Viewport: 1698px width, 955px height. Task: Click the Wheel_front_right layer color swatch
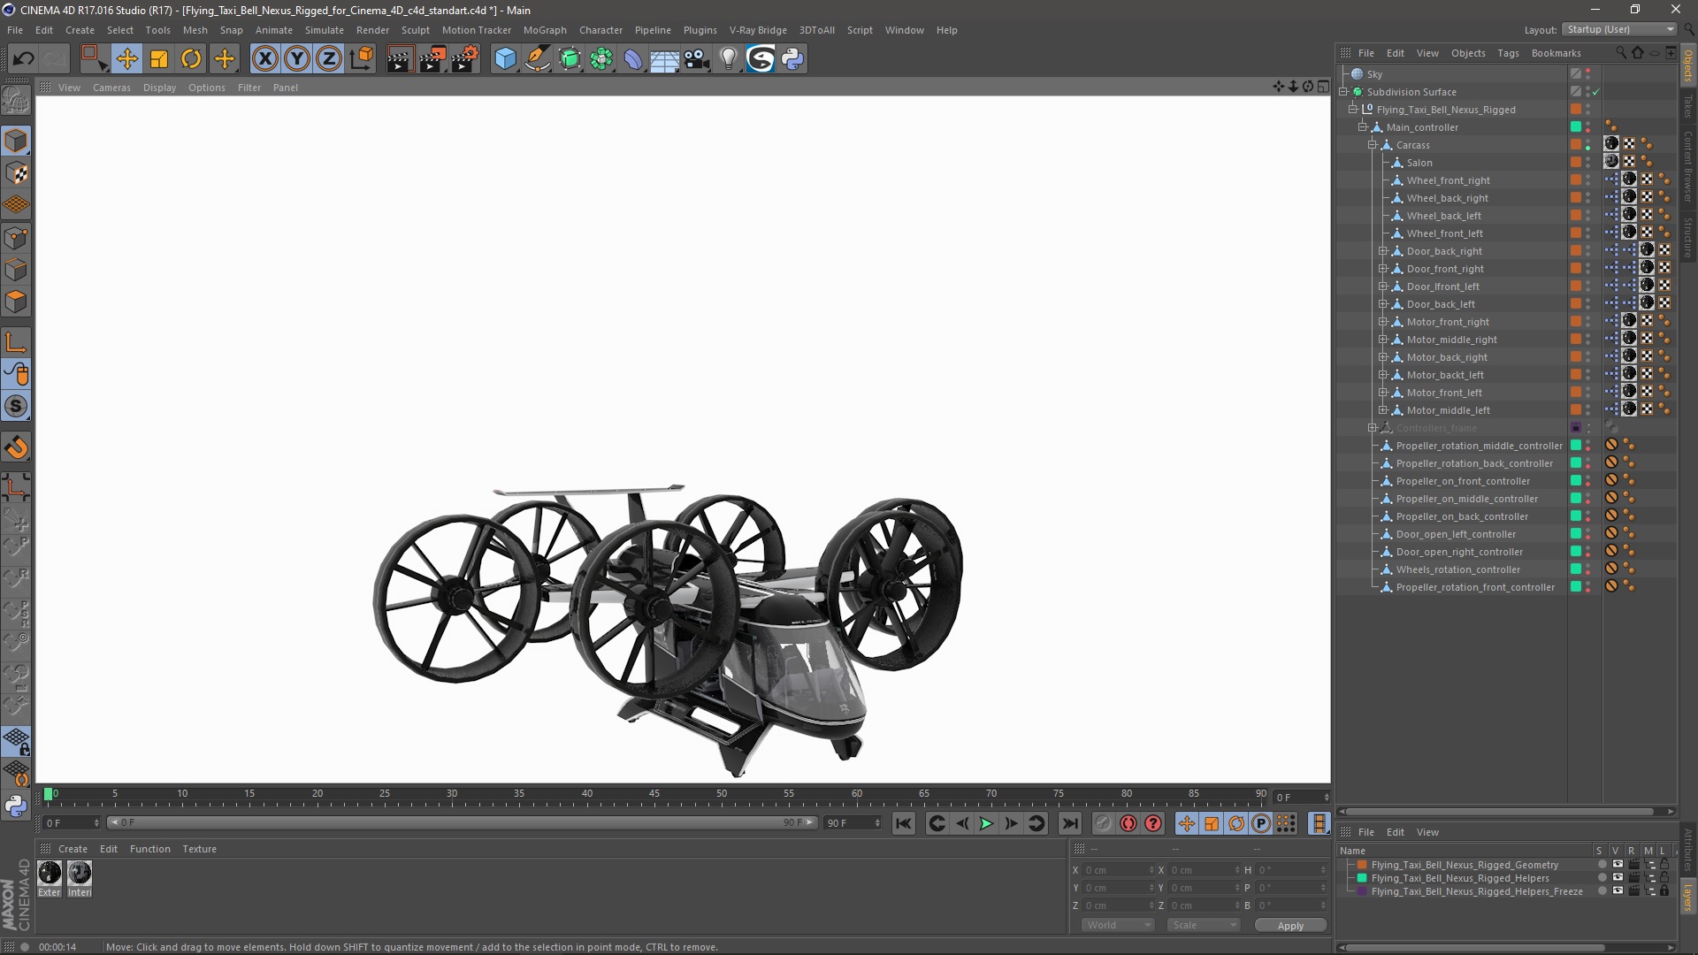pos(1576,180)
